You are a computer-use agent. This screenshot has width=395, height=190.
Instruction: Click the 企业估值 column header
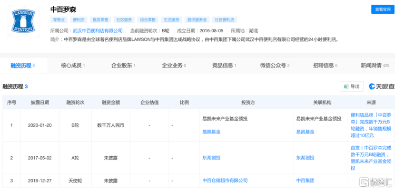coord(149,102)
